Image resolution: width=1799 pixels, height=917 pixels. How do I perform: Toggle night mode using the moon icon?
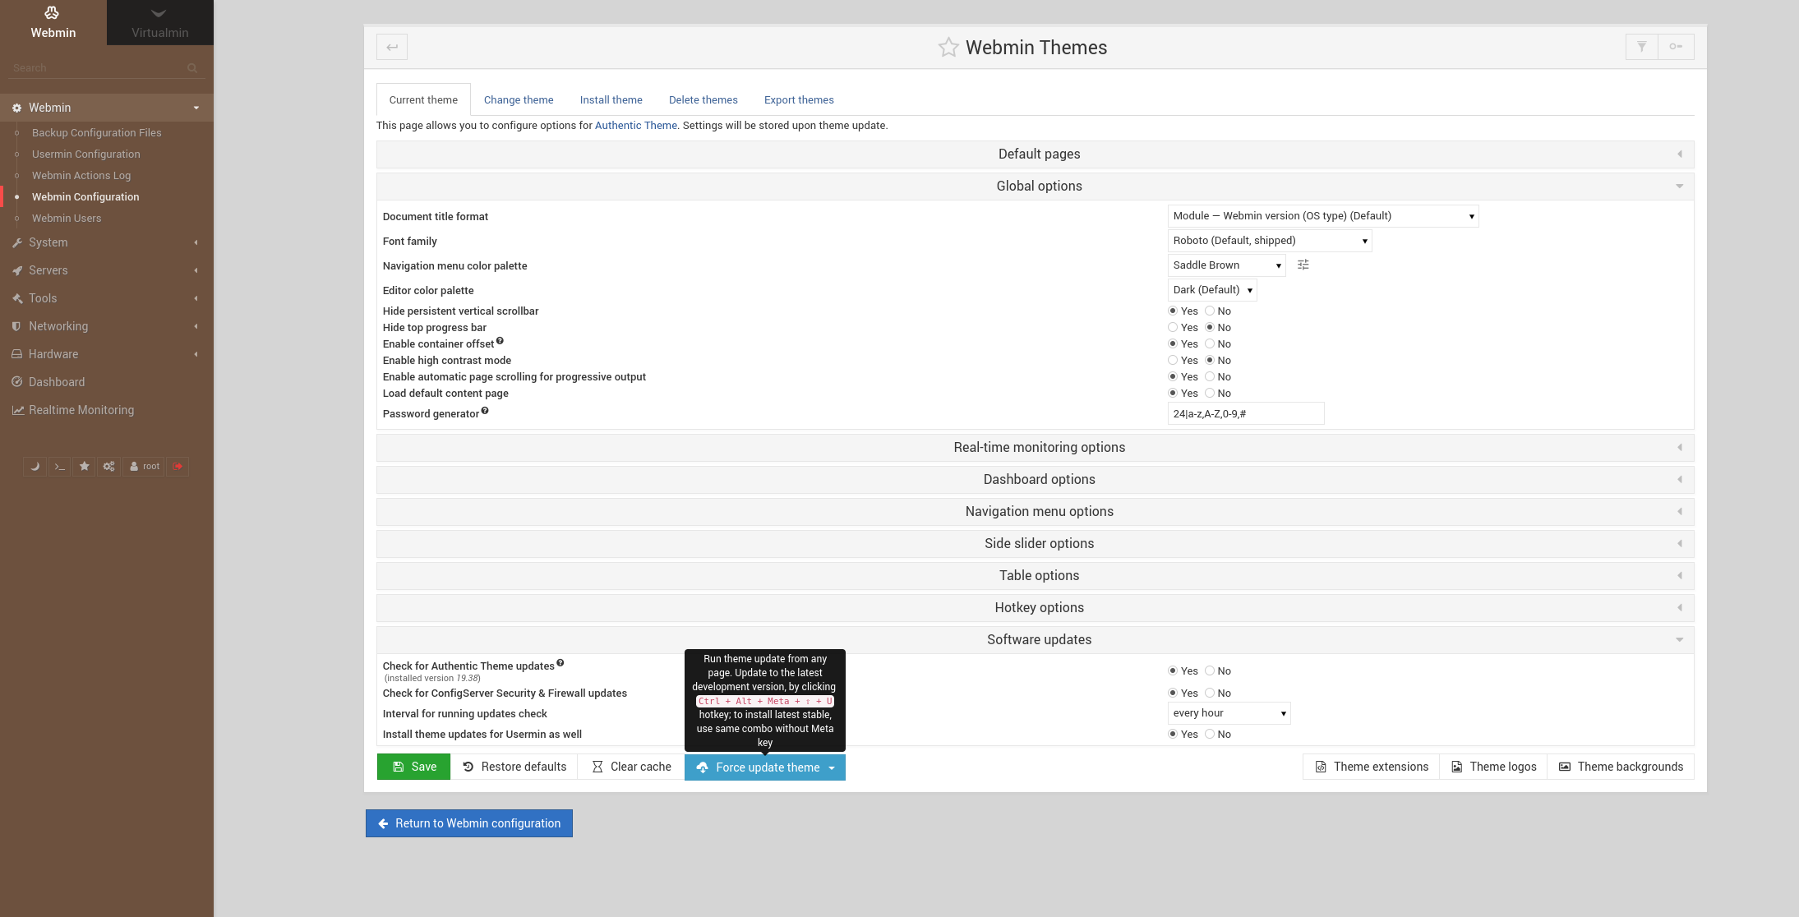click(35, 466)
